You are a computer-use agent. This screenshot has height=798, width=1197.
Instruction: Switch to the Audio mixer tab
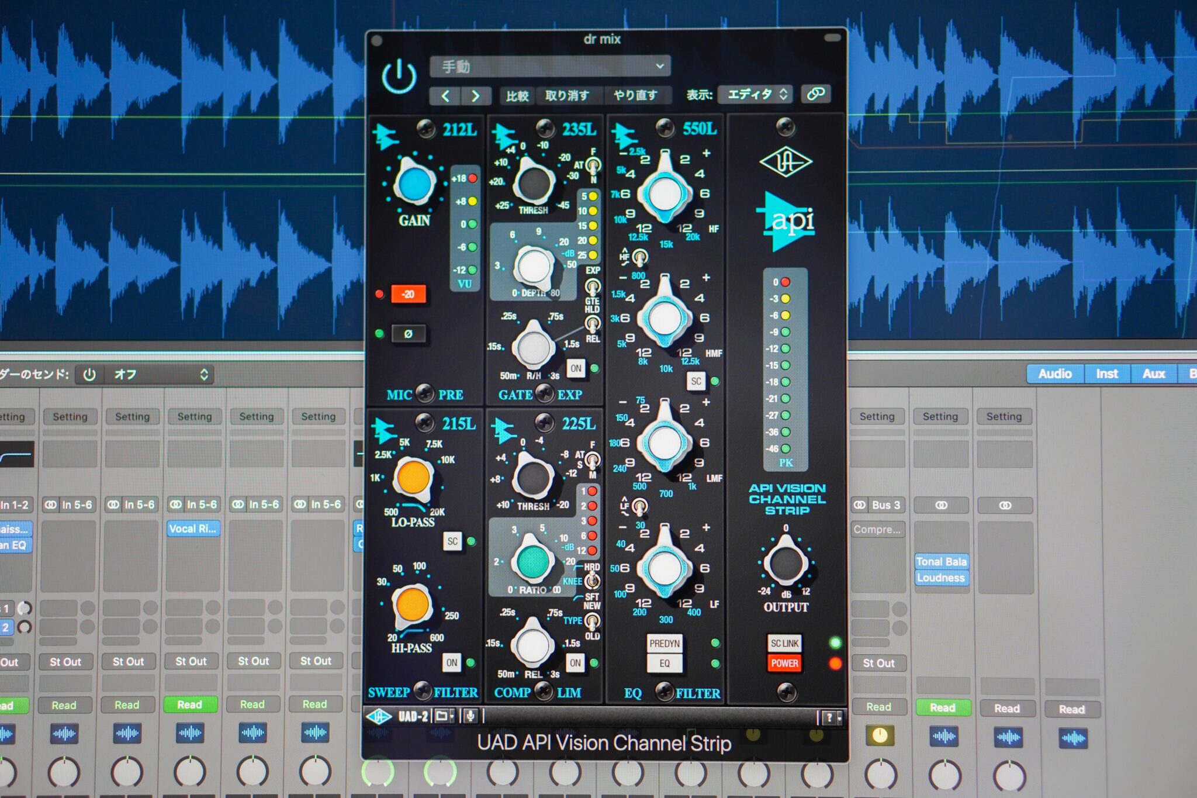point(1054,374)
